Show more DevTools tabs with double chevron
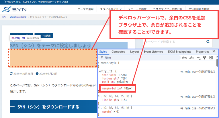 (214, 52)
